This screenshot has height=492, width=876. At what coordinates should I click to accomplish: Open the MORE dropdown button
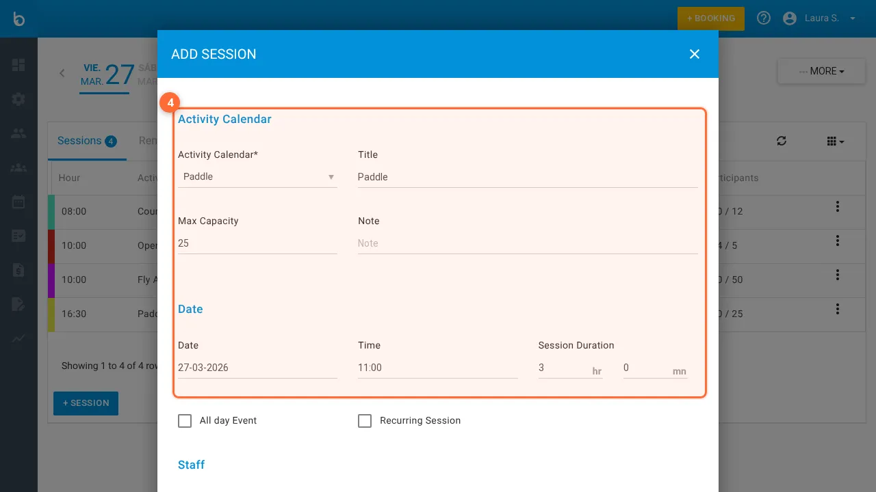tap(821, 71)
